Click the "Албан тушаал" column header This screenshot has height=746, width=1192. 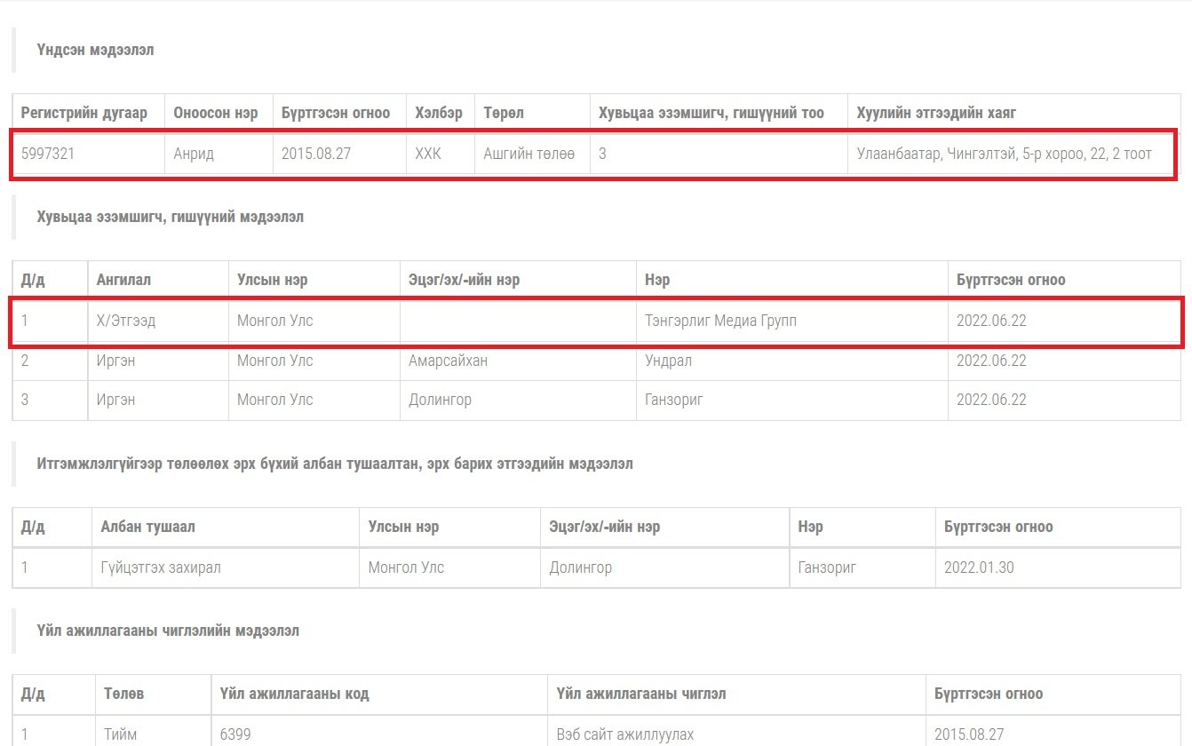[148, 527]
